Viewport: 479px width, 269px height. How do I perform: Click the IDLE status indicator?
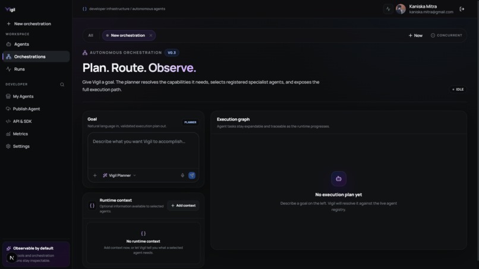click(458, 90)
